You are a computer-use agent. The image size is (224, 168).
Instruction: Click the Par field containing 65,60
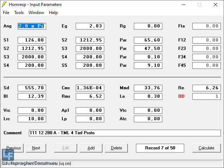pos(148,40)
